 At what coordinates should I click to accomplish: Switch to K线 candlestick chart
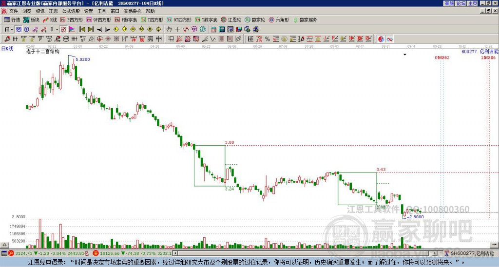tap(50, 19)
